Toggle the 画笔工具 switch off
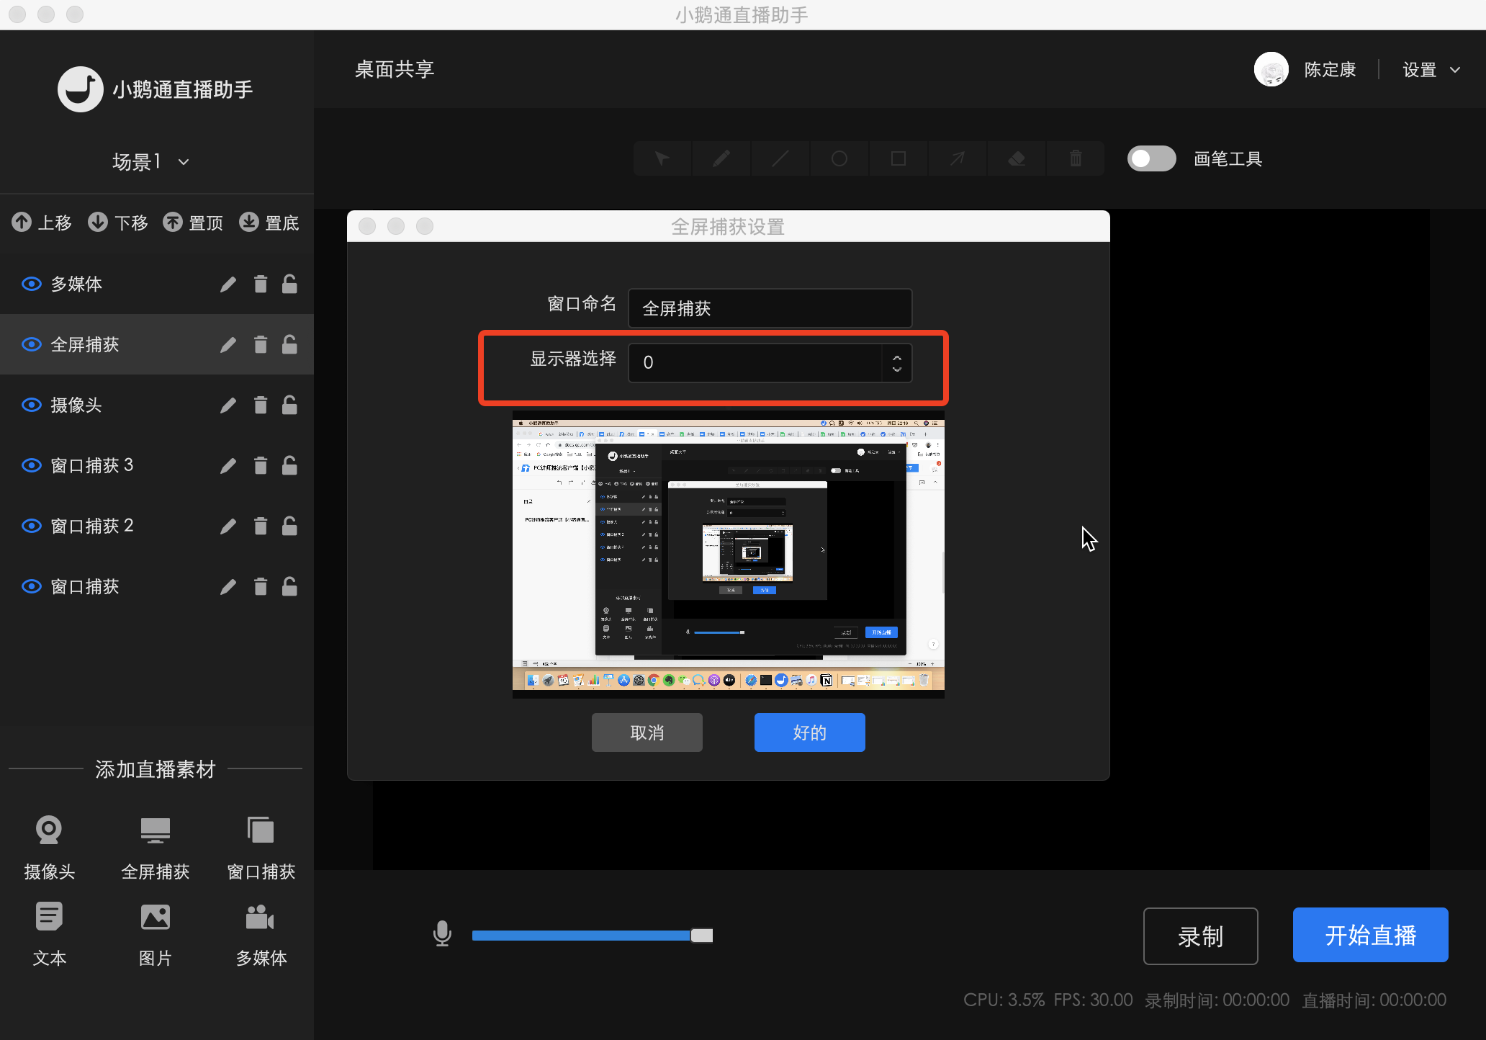The image size is (1486, 1040). point(1151,158)
